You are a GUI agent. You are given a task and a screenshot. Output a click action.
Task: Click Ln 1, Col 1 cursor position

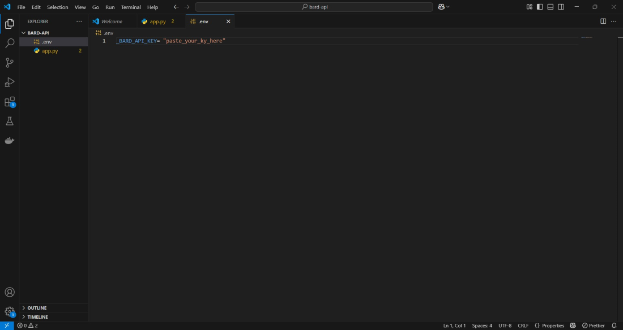[x=455, y=325]
